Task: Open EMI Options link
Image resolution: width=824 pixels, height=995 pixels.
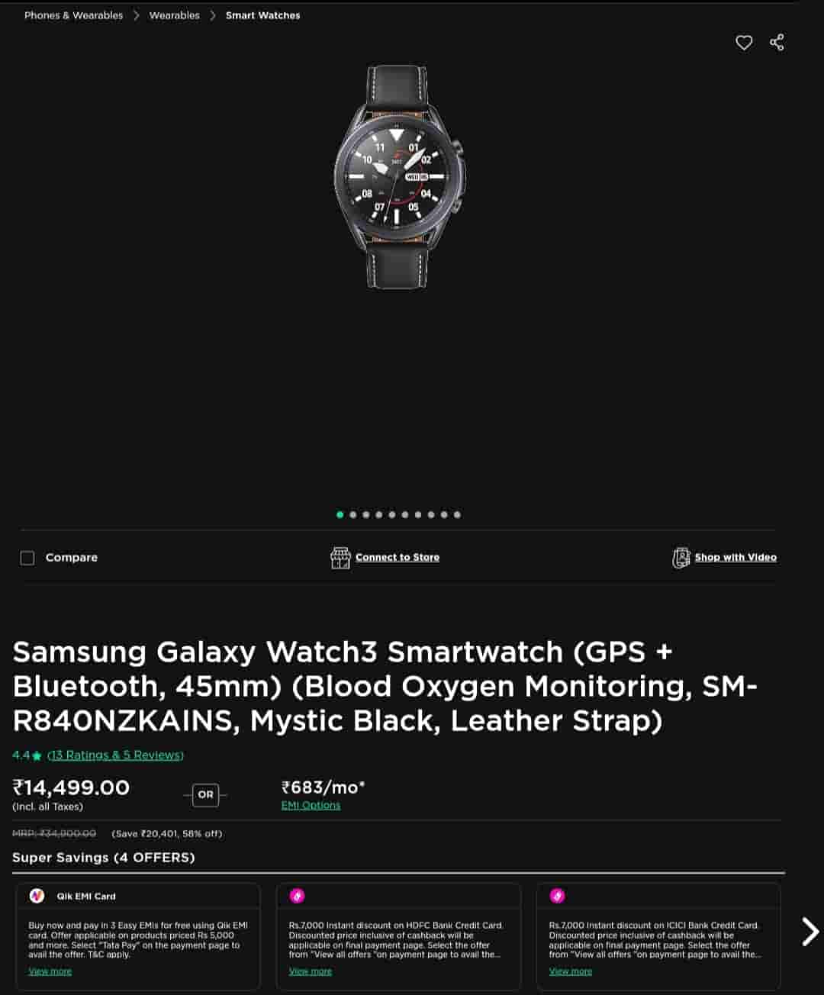Action: (x=311, y=805)
